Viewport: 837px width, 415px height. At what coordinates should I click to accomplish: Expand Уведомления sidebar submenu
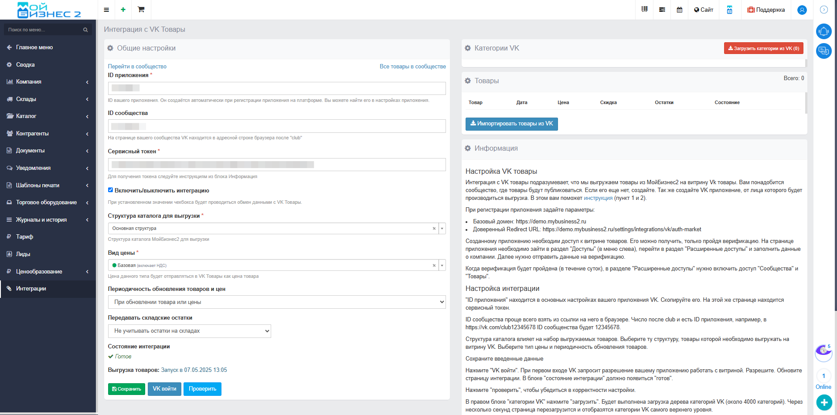[x=48, y=168]
